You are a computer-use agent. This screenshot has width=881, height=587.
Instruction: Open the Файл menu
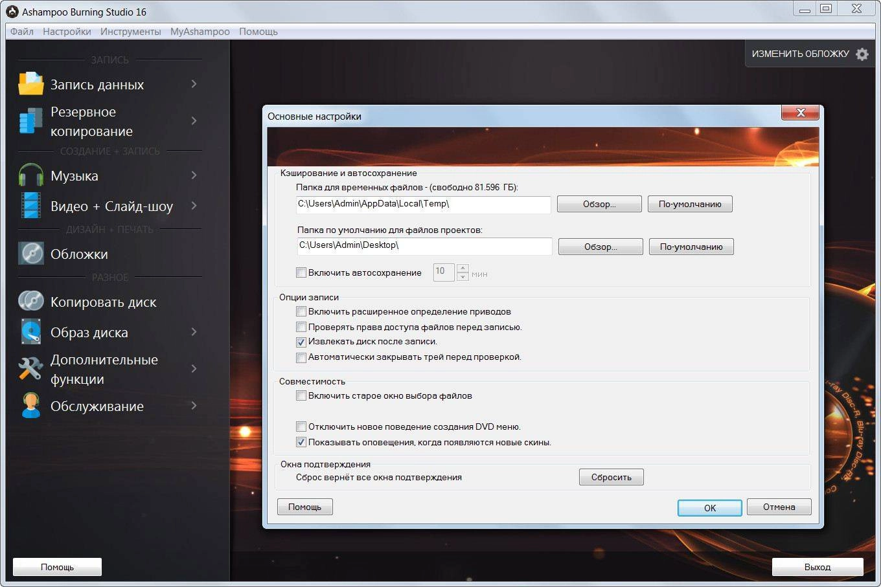click(22, 31)
